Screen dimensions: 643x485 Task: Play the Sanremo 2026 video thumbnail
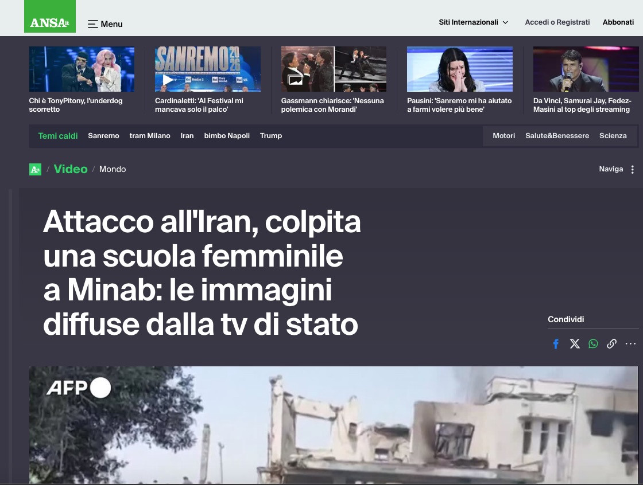click(207, 69)
